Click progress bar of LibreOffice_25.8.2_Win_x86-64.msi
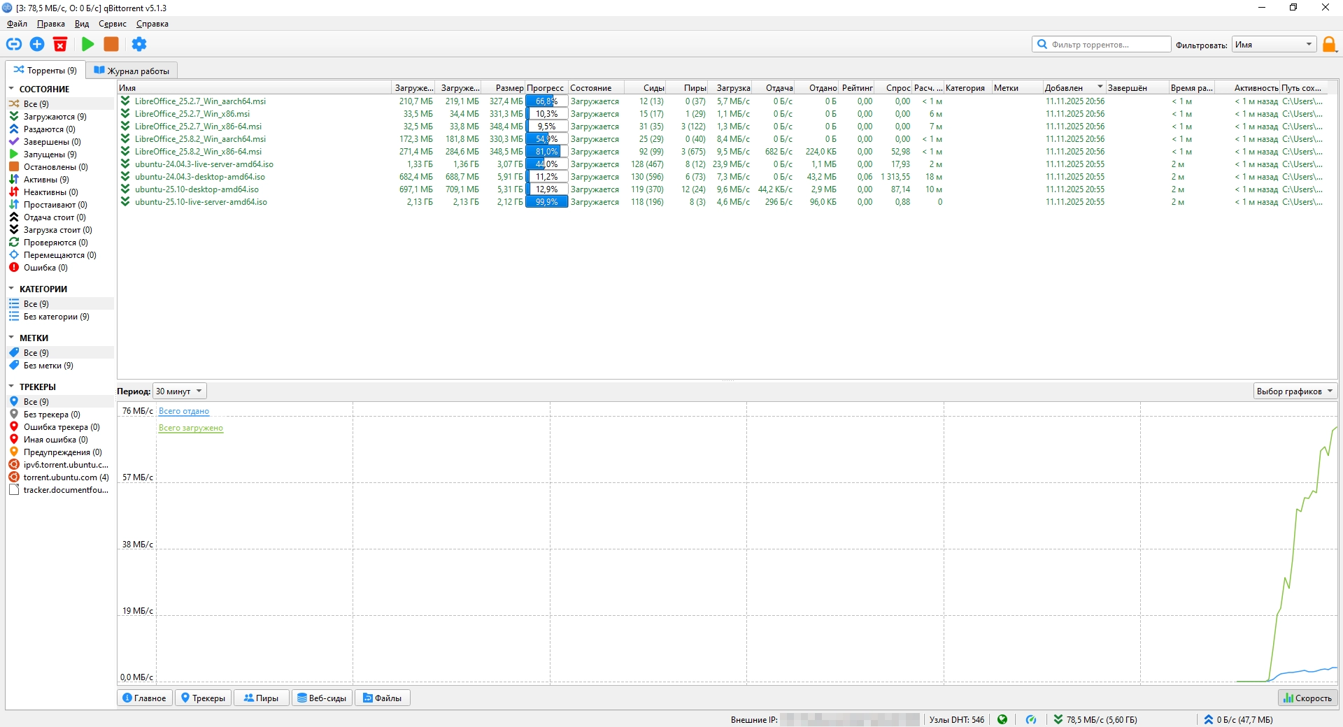The height and width of the screenshot is (727, 1343). [546, 152]
